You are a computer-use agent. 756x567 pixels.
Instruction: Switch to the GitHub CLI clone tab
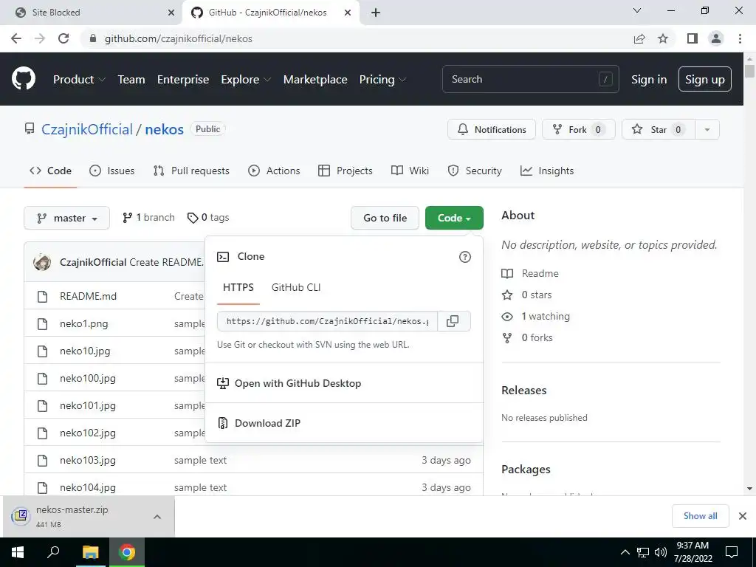click(296, 287)
